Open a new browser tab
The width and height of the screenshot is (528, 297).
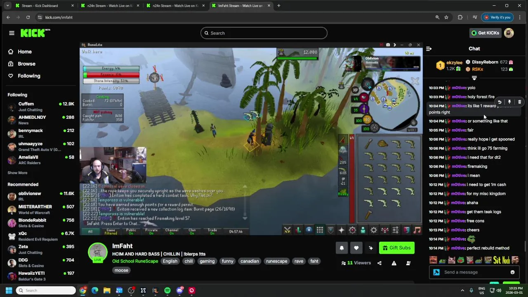(x=278, y=6)
